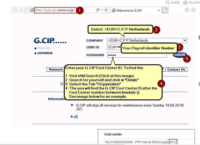Viewport: 200px width, 145px height.
Task: Click the 'Cost center' label text
Action: pos(113,134)
